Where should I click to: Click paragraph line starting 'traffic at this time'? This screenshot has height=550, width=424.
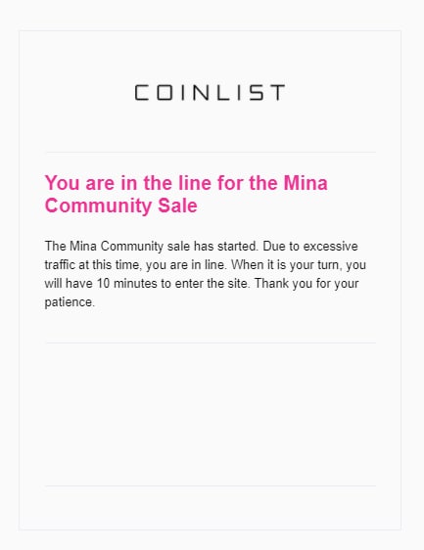205,265
